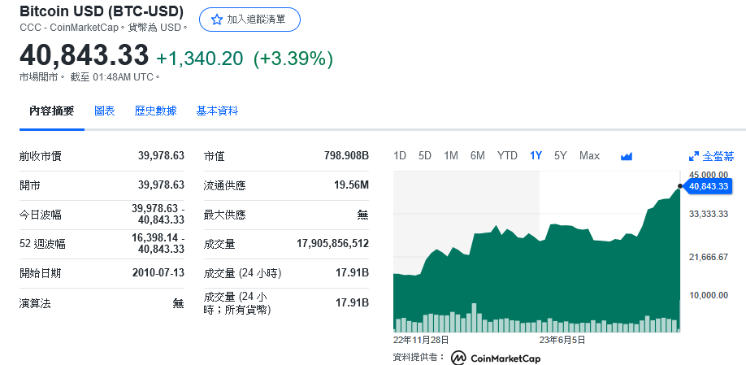Click the chart's latest data point dot
The image size is (746, 365).
(680, 186)
